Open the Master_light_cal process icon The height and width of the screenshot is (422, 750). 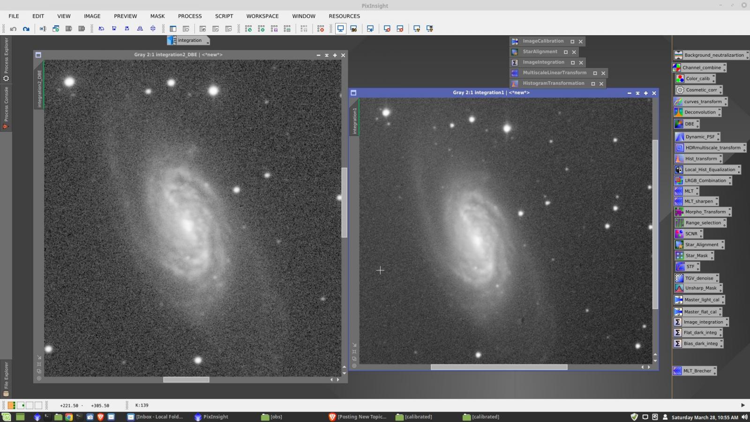(x=699, y=300)
